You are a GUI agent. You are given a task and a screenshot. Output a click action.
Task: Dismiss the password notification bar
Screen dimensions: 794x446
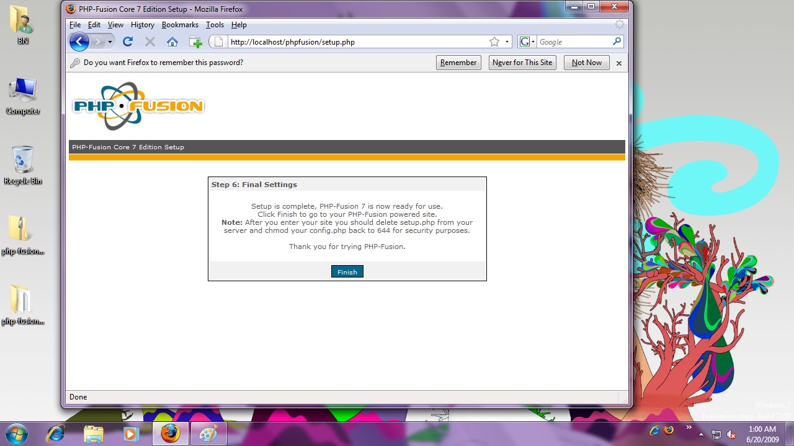coord(618,63)
